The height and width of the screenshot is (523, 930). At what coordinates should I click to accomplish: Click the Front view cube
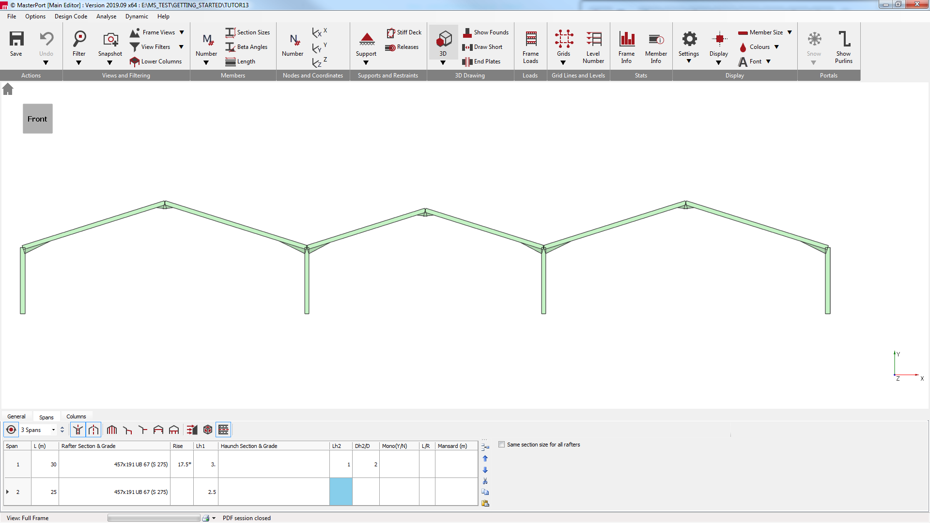38,119
